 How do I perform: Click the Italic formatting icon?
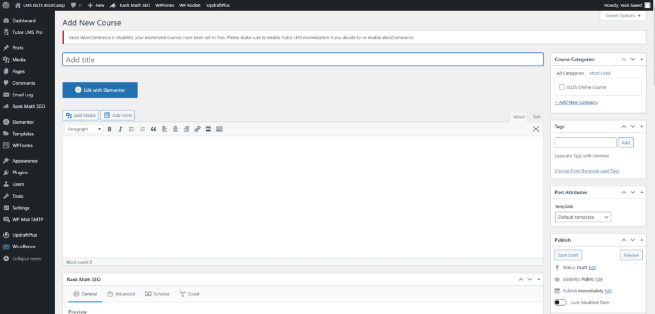[120, 130]
